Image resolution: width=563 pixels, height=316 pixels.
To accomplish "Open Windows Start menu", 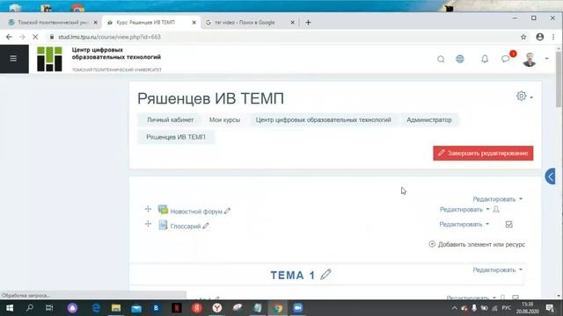I will pos(10,308).
